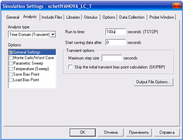Toggle the Load Bias Point checkbox
The width and height of the screenshot is (183, 140).
[11, 80]
